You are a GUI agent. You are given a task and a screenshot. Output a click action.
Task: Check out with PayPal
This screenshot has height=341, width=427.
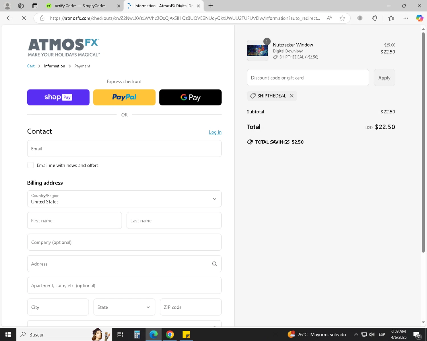[x=124, y=97]
